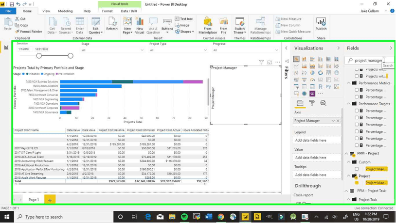Select the map globe visualization
This screenshot has width=396, height=223.
[336, 73]
